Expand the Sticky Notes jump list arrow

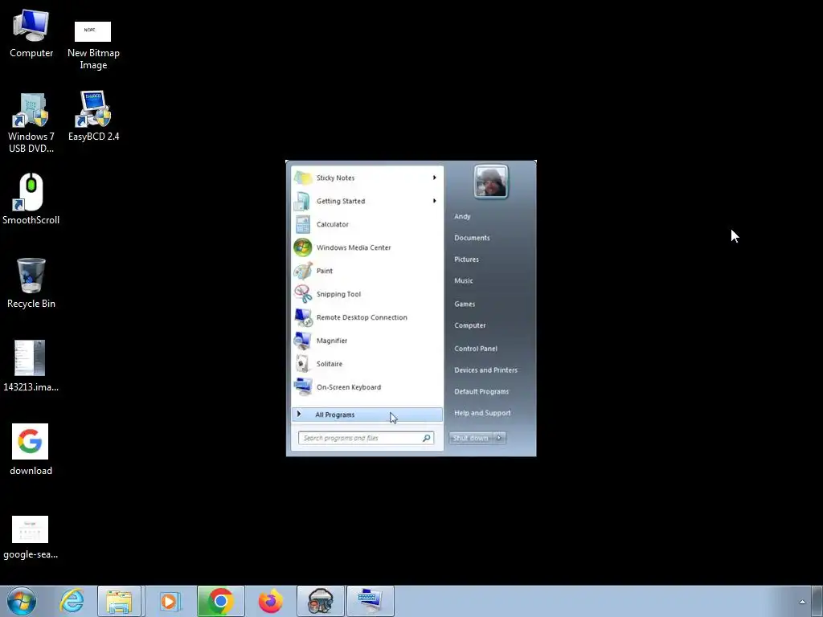point(435,178)
